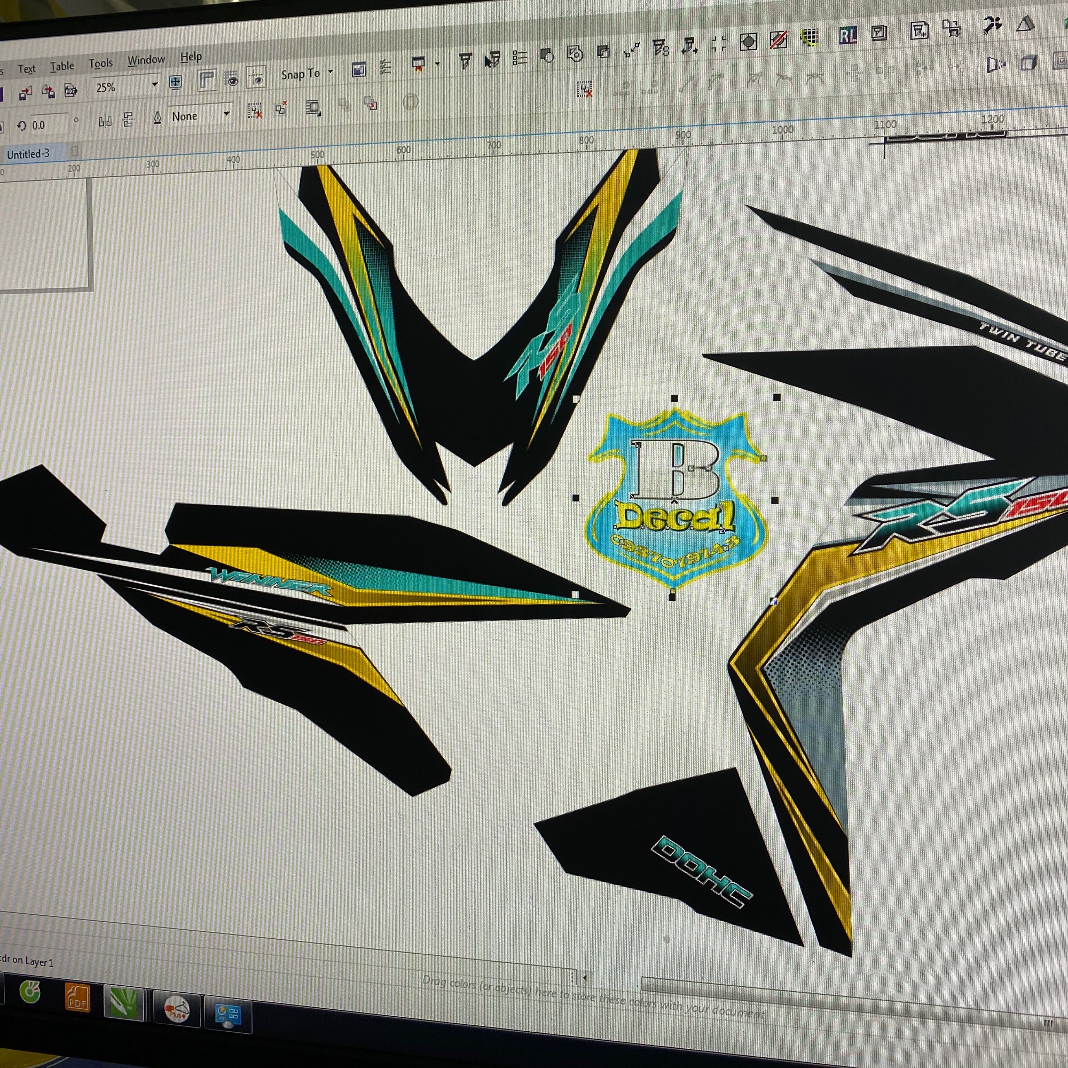Select the B Decal shield logo object

(x=675, y=498)
